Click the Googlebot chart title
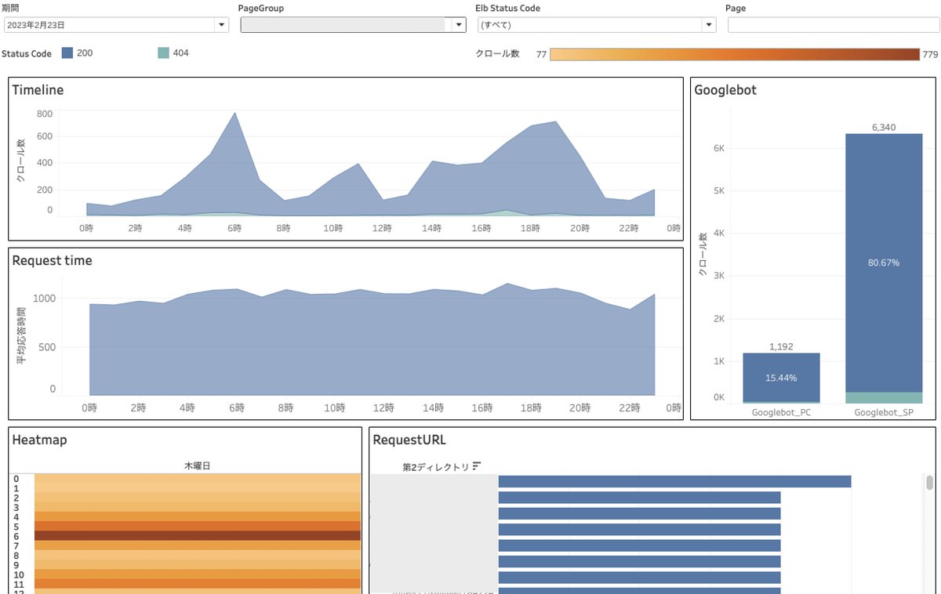 pyautogui.click(x=725, y=90)
